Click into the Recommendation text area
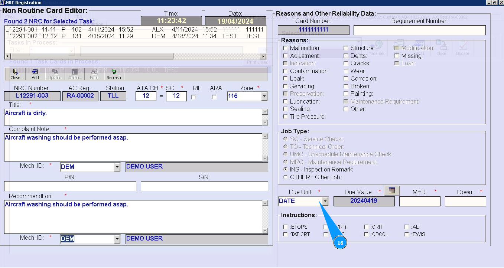The image size is (504, 268). (x=133, y=217)
